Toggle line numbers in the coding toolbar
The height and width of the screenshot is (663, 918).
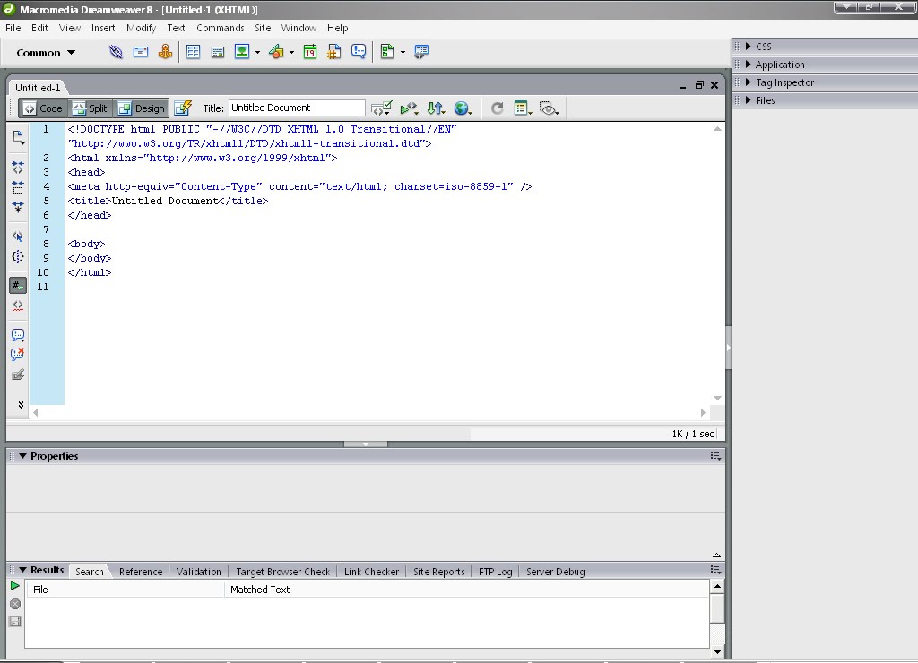click(x=18, y=286)
